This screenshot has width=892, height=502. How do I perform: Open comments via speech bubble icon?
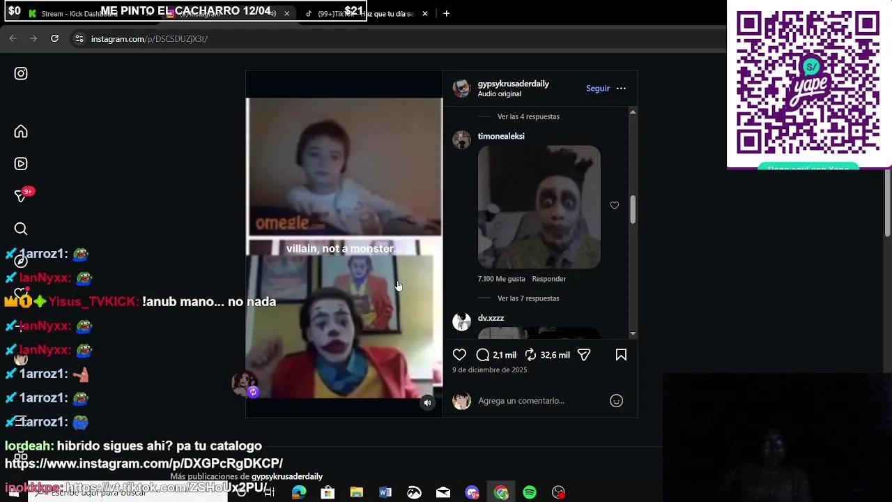coord(482,355)
